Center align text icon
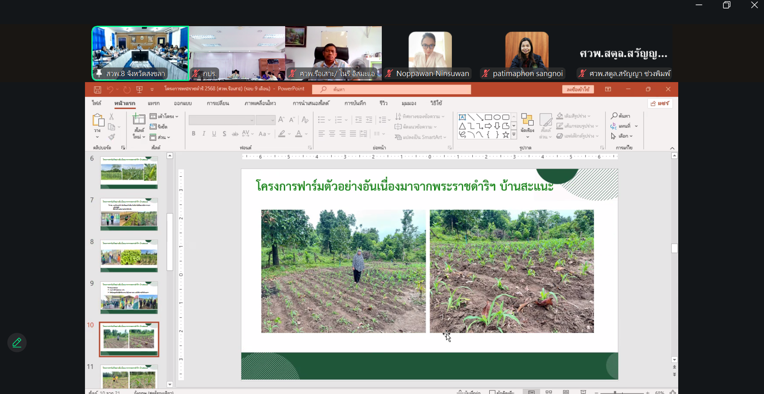 (332, 134)
